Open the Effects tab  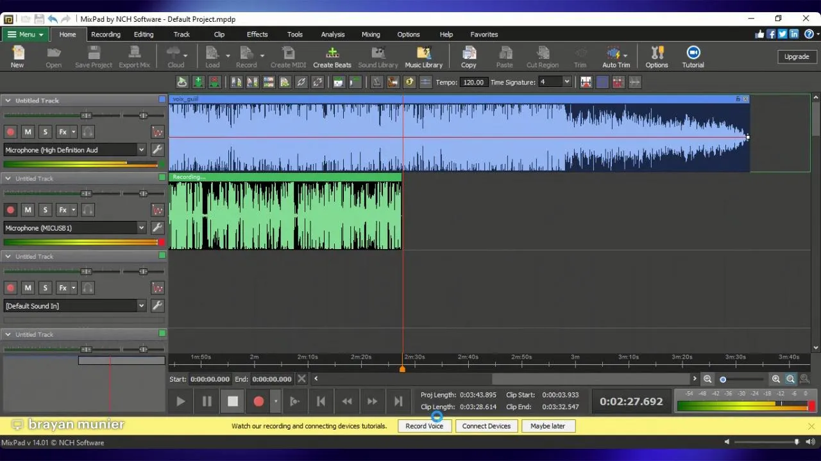pos(257,34)
